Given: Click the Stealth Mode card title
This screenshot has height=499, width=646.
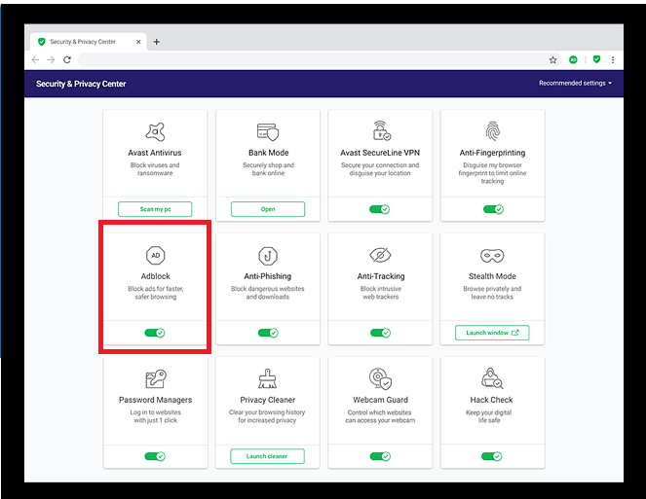Looking at the screenshot, I should tap(492, 276).
